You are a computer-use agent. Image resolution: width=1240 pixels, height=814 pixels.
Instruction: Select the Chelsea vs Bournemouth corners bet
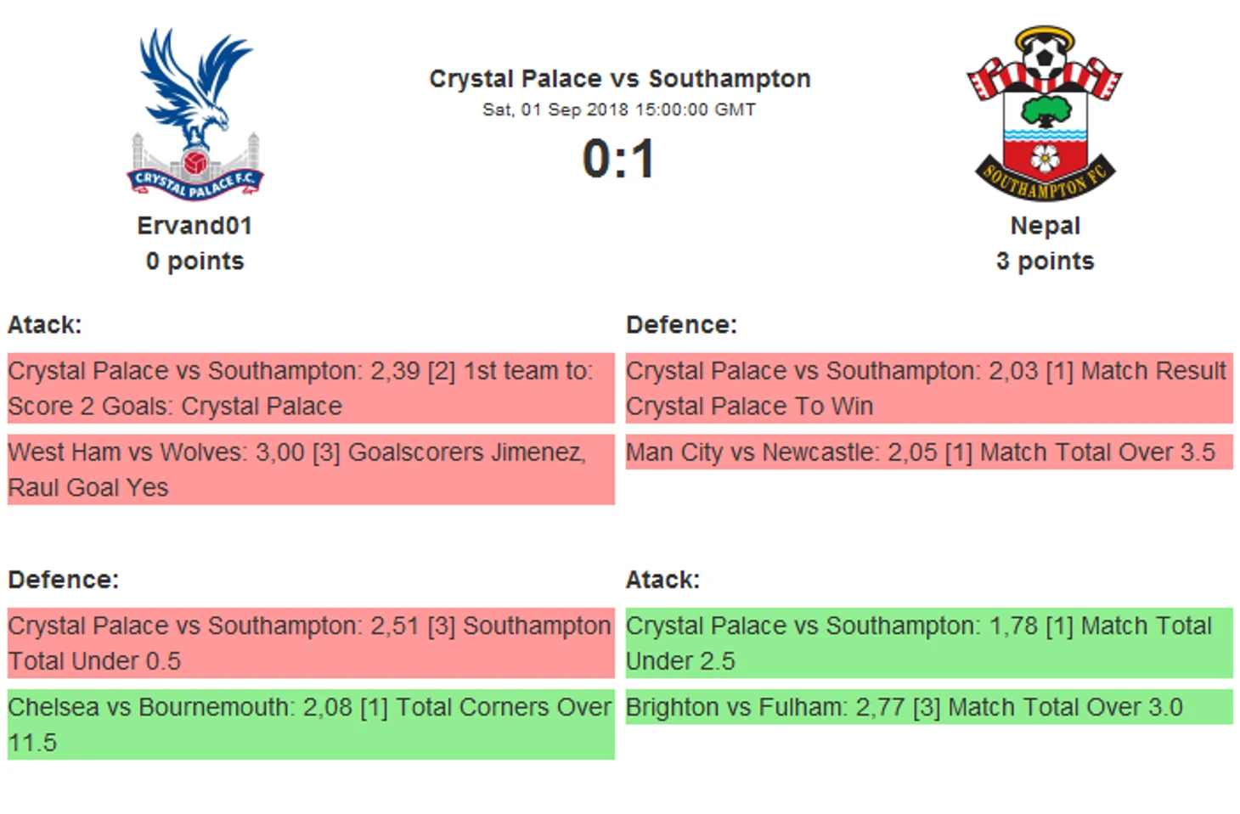(x=311, y=724)
